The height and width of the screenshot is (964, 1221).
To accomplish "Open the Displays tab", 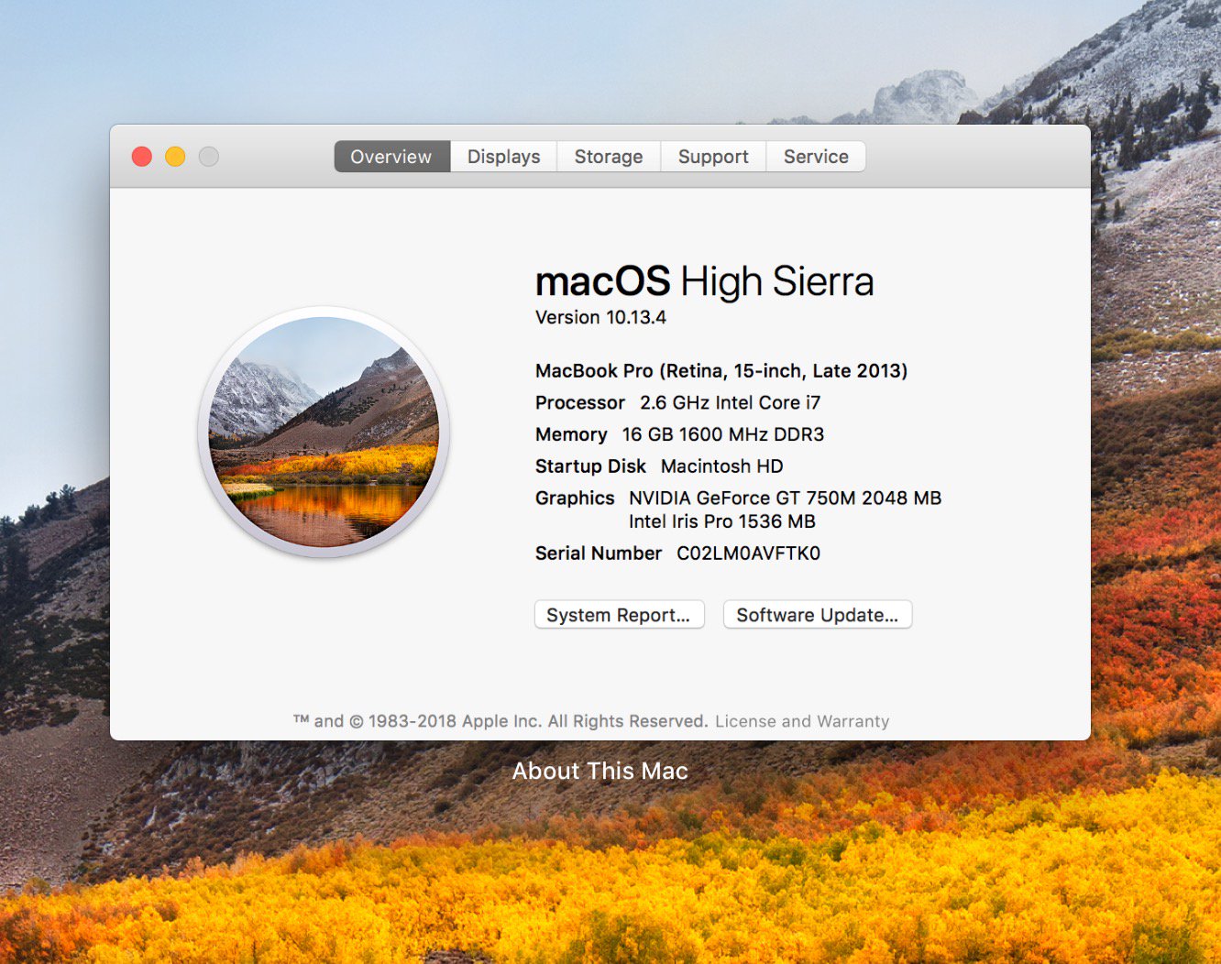I will pos(503,157).
